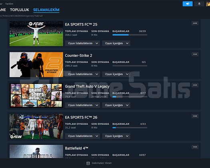
Task: Click the EA SPORTS FC 25 cover image
Action: [36, 34]
